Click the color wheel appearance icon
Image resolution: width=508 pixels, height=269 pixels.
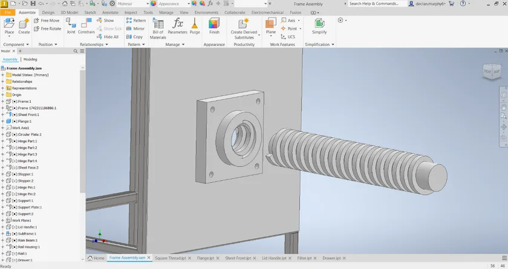(x=153, y=4)
